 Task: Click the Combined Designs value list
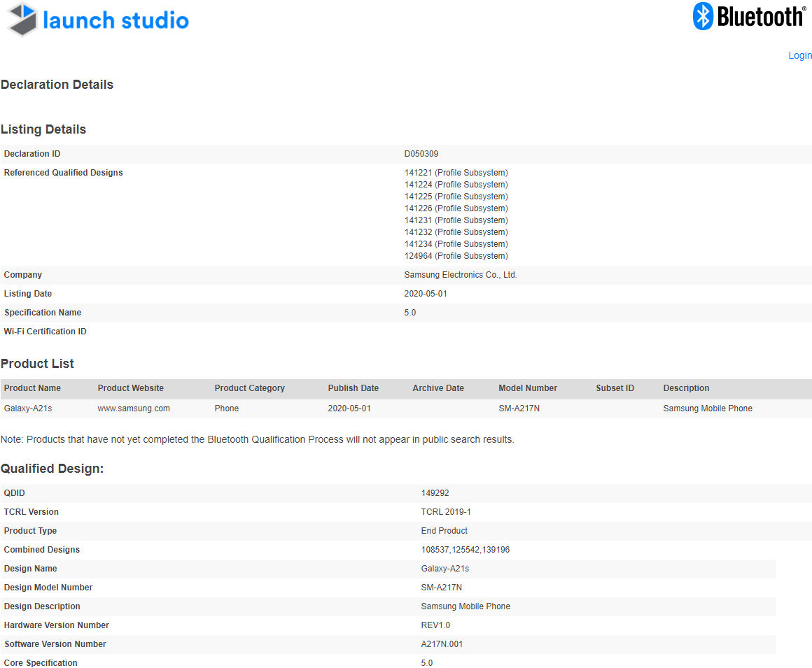(465, 550)
